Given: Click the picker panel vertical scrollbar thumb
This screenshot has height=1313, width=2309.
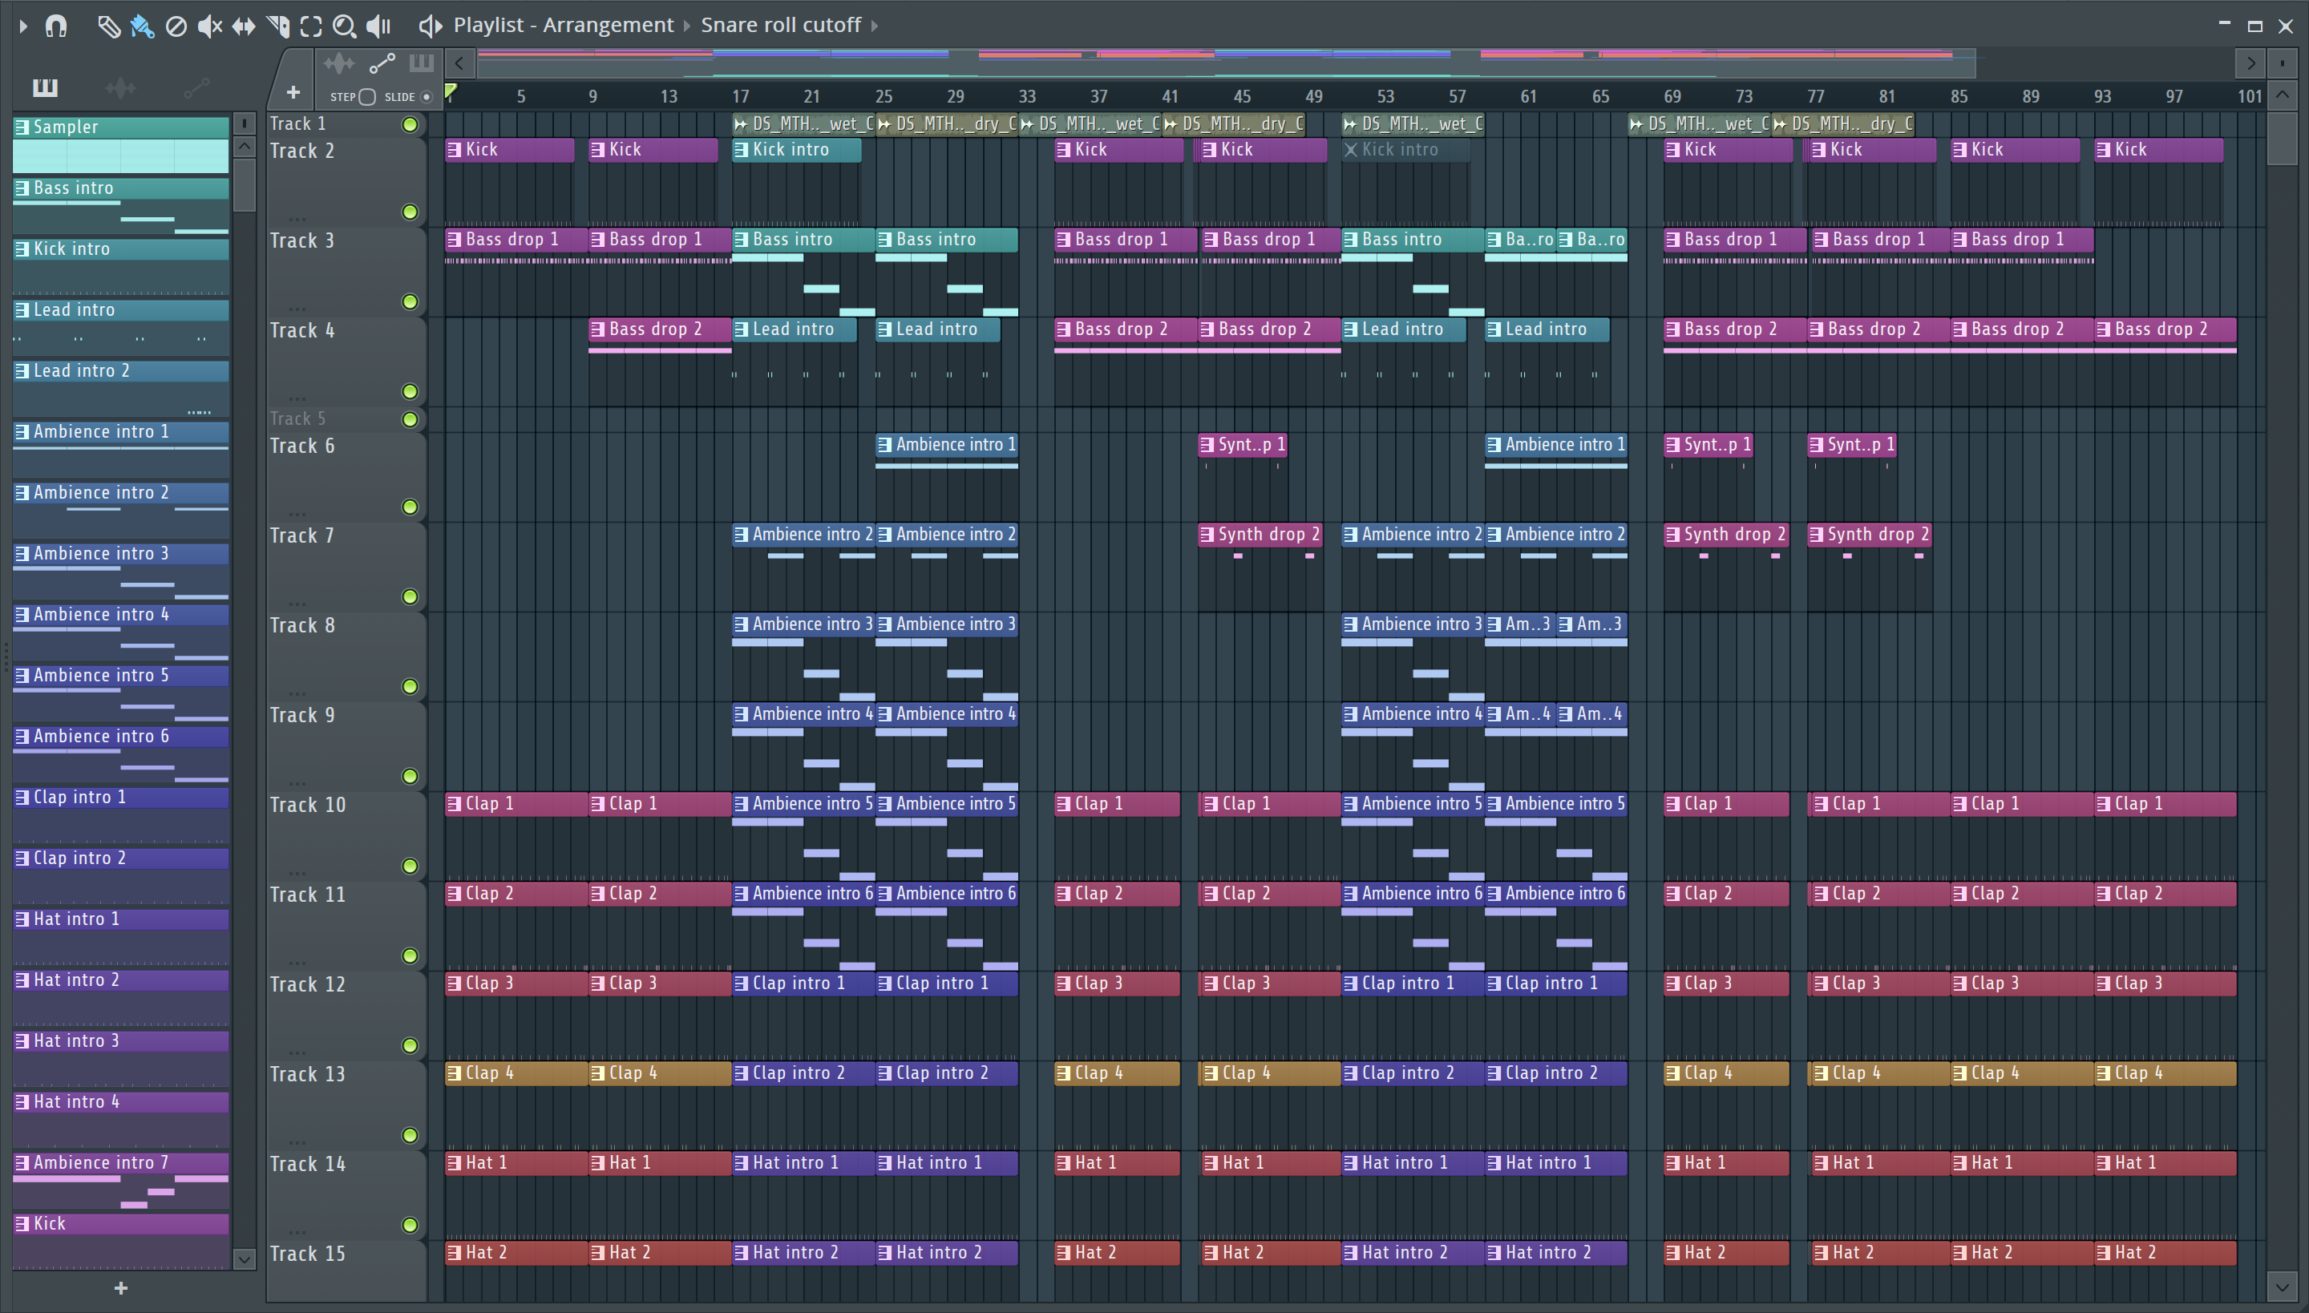Looking at the screenshot, I should 245,185.
